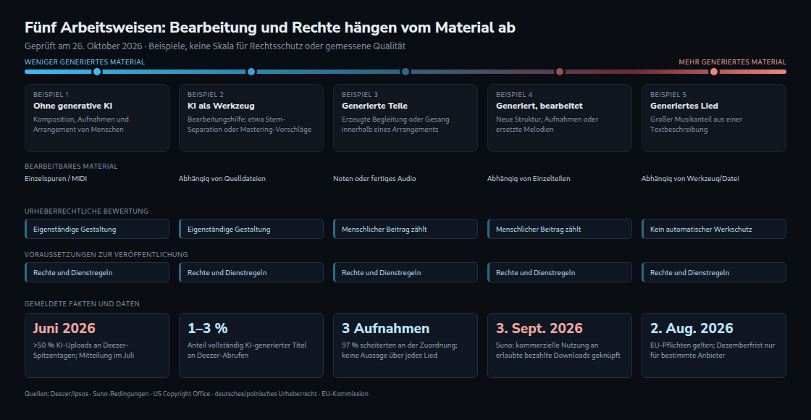Screen dimensions: 811x420
Task: Click the '>50 % KI-Uploads an Deezer-Spitzentagen' text
Action: click(83, 350)
